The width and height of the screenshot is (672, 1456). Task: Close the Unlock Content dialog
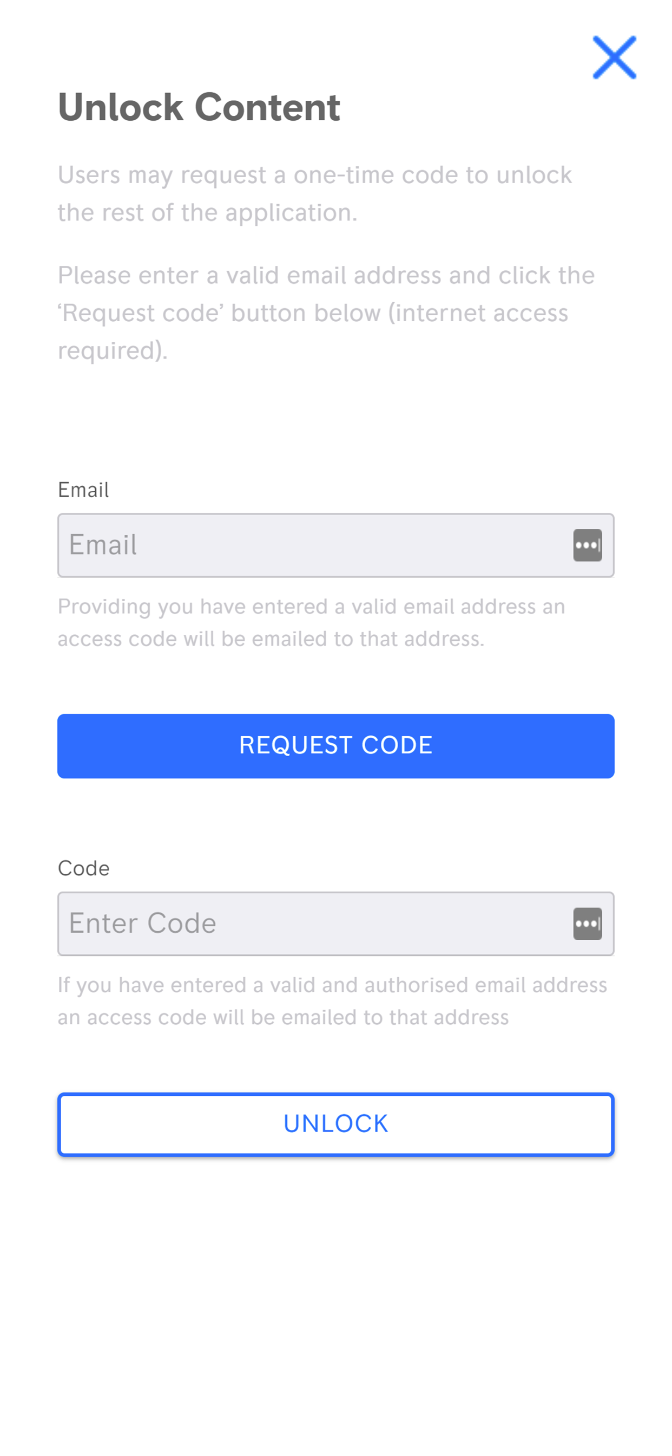(614, 57)
